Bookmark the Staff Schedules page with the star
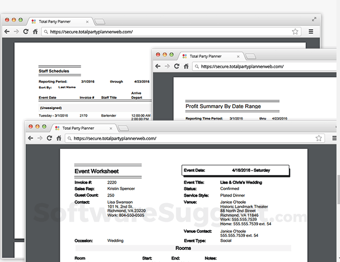This screenshot has width=340, height=262. pyautogui.click(x=295, y=32)
